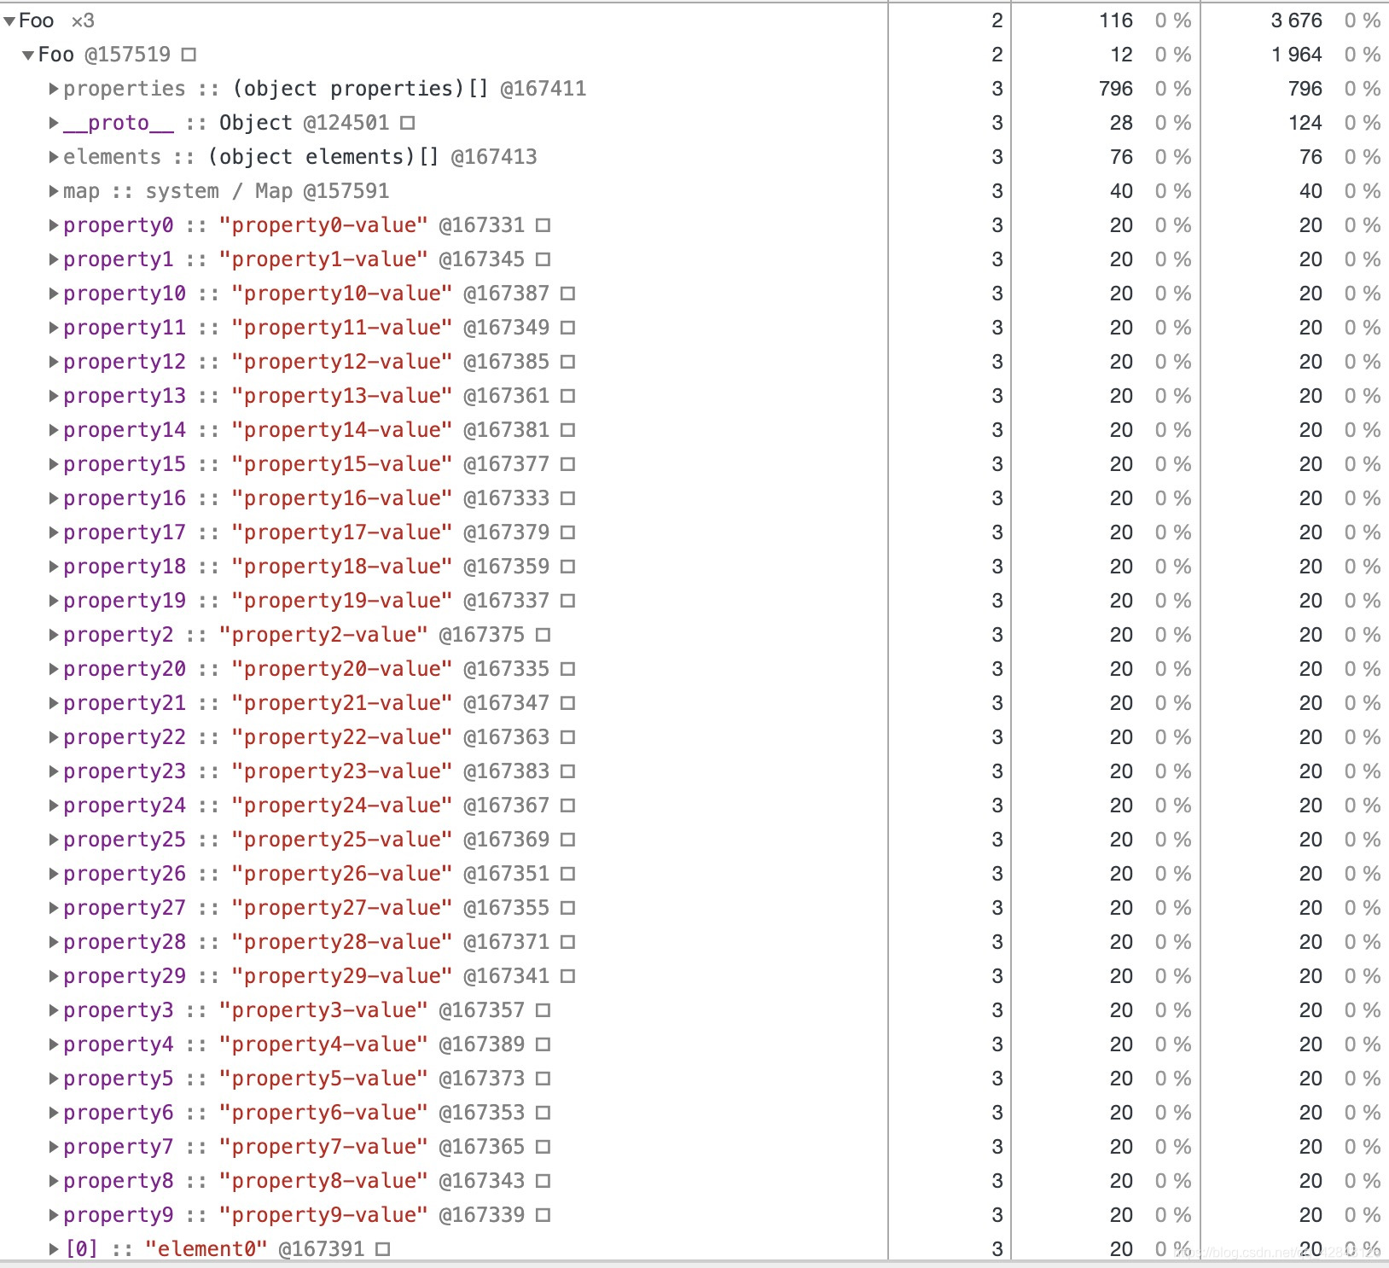Collapse the top-level Foo ×3 group
Viewport: 1389px width, 1268px height.
tap(9, 21)
